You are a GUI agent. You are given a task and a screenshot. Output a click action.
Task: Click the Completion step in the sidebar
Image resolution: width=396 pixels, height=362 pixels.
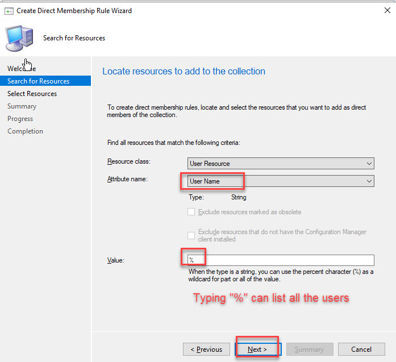25,131
